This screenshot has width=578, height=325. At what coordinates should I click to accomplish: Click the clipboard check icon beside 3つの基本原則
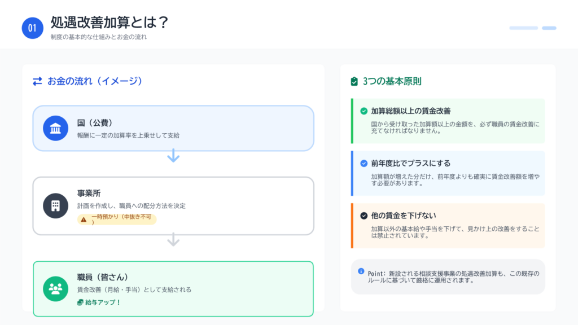354,82
